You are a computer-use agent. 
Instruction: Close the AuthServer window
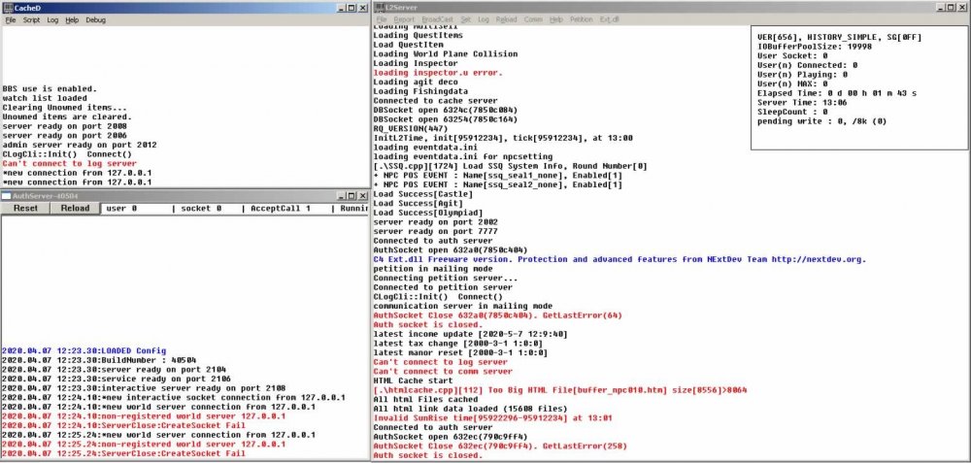click(x=361, y=195)
